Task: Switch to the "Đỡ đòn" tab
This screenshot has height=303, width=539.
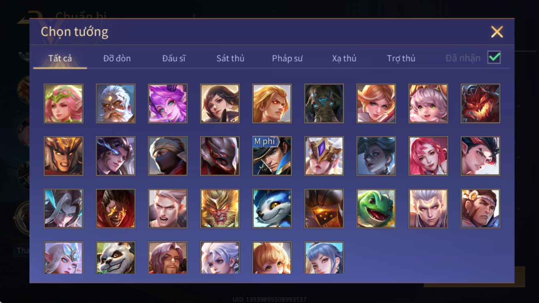Action: coord(117,58)
